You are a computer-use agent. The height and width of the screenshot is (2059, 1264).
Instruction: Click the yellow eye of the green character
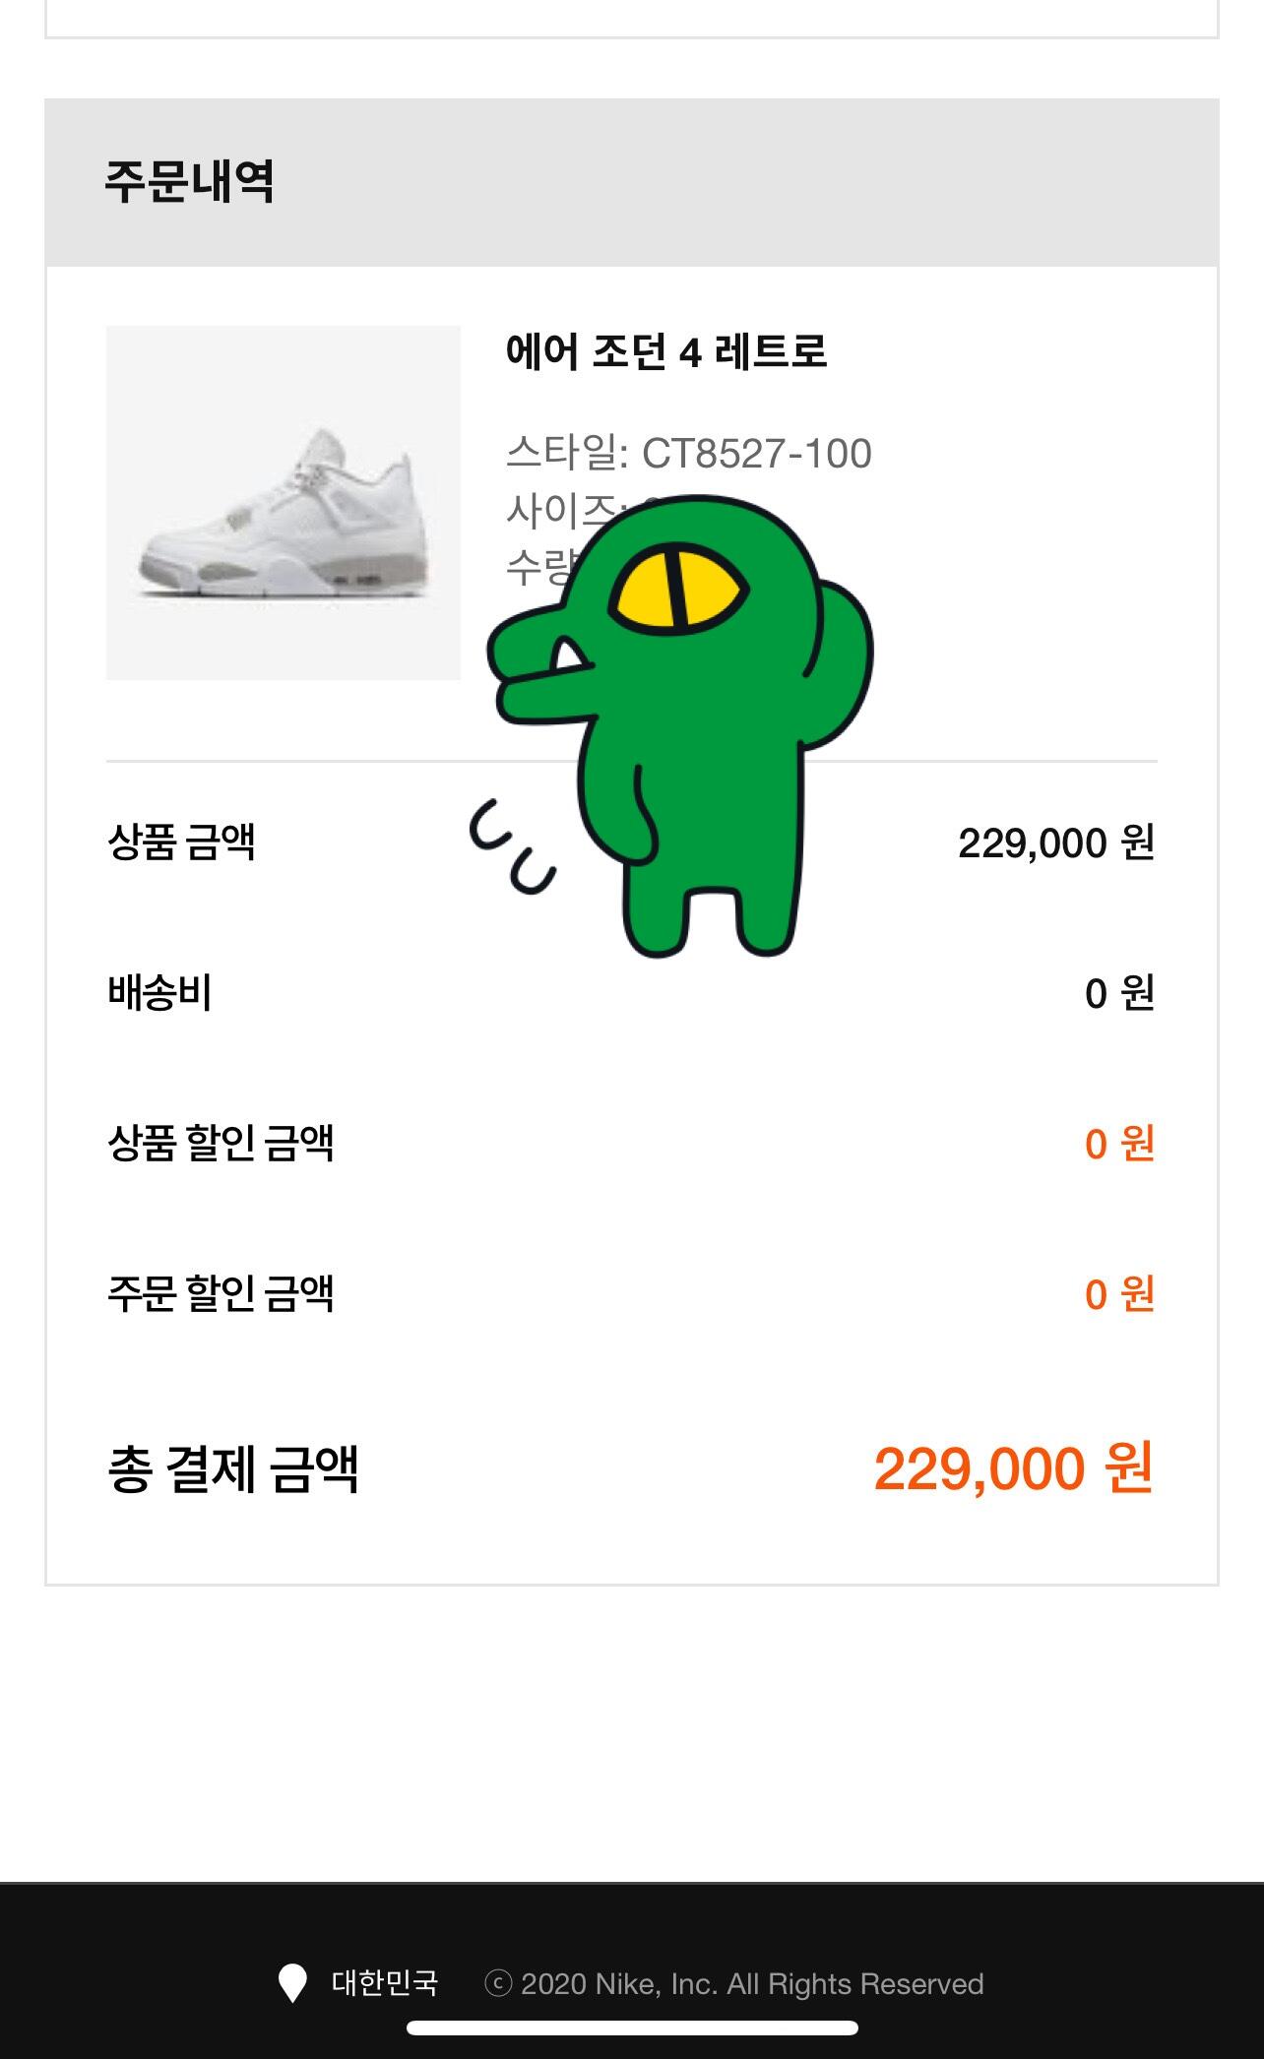click(x=679, y=589)
